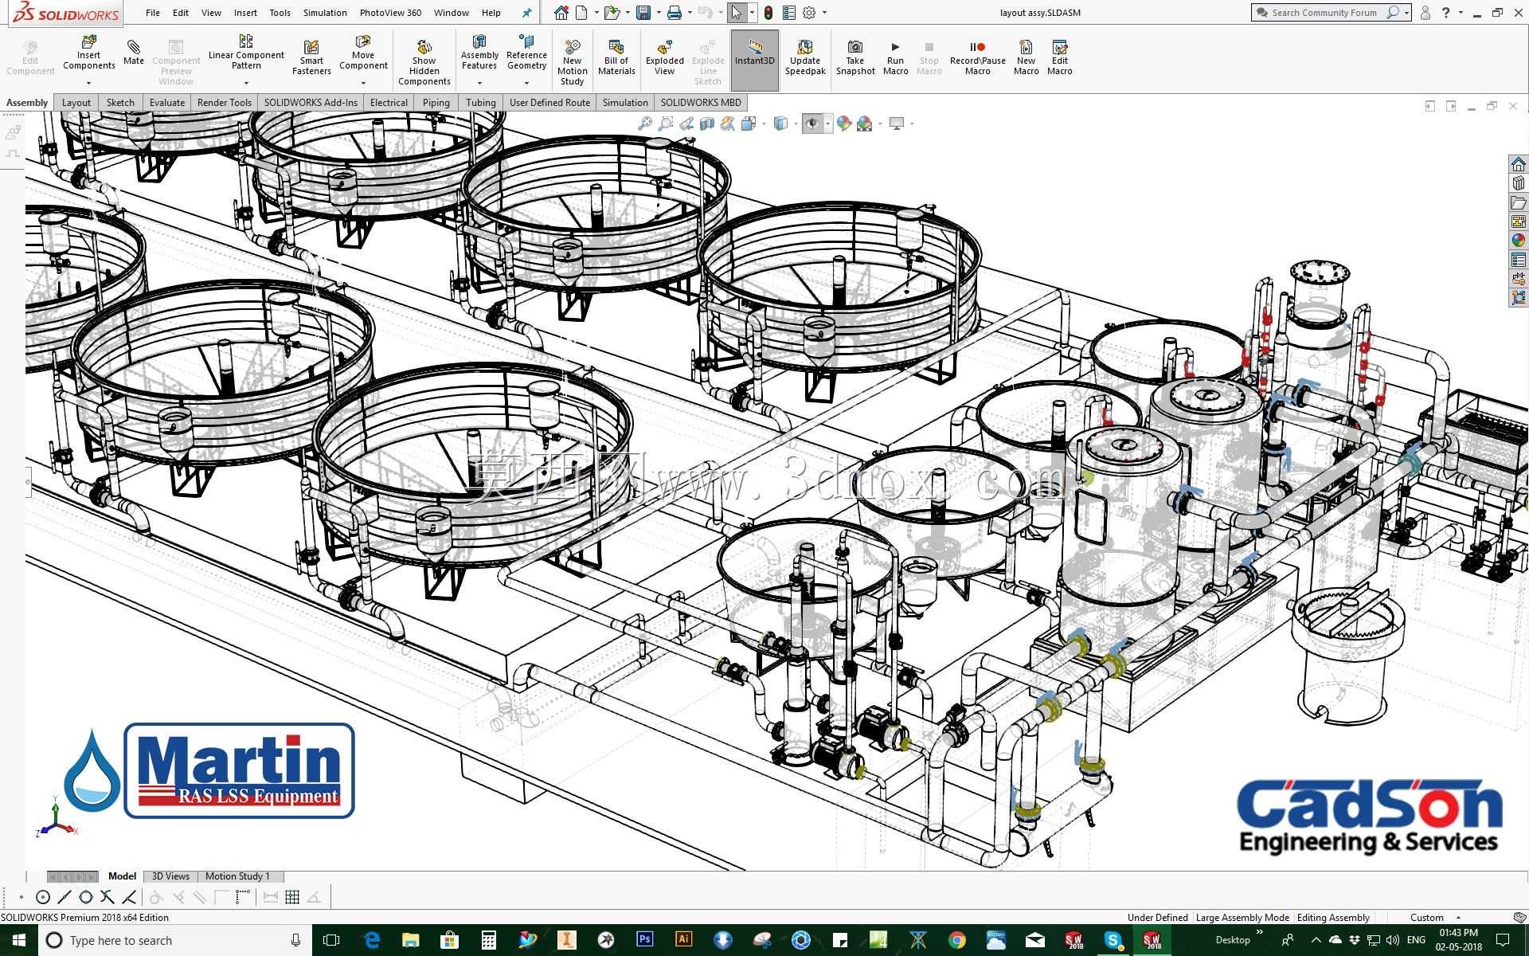Viewport: 1529px width, 956px height.
Task: Click the Windows Start button
Action: point(19,940)
